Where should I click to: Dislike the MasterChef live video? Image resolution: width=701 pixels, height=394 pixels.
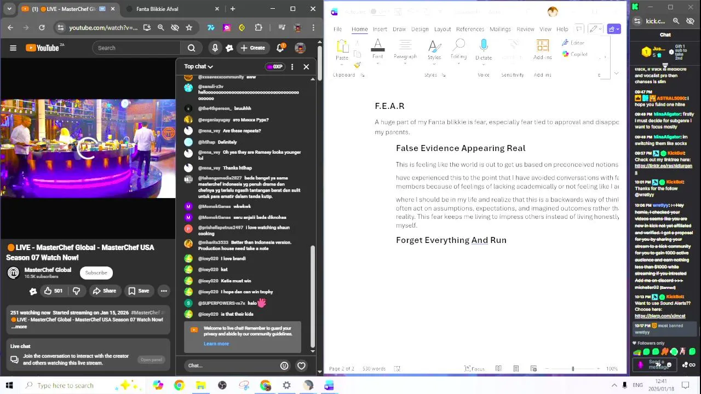76,291
